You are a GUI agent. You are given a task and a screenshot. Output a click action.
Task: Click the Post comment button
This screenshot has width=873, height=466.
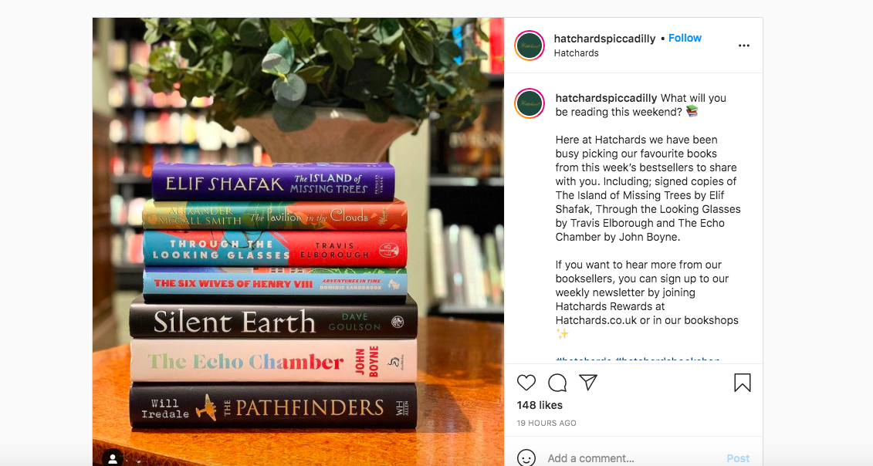pyautogui.click(x=738, y=458)
